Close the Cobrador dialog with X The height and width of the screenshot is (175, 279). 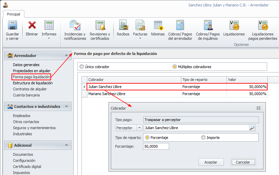[258, 108]
